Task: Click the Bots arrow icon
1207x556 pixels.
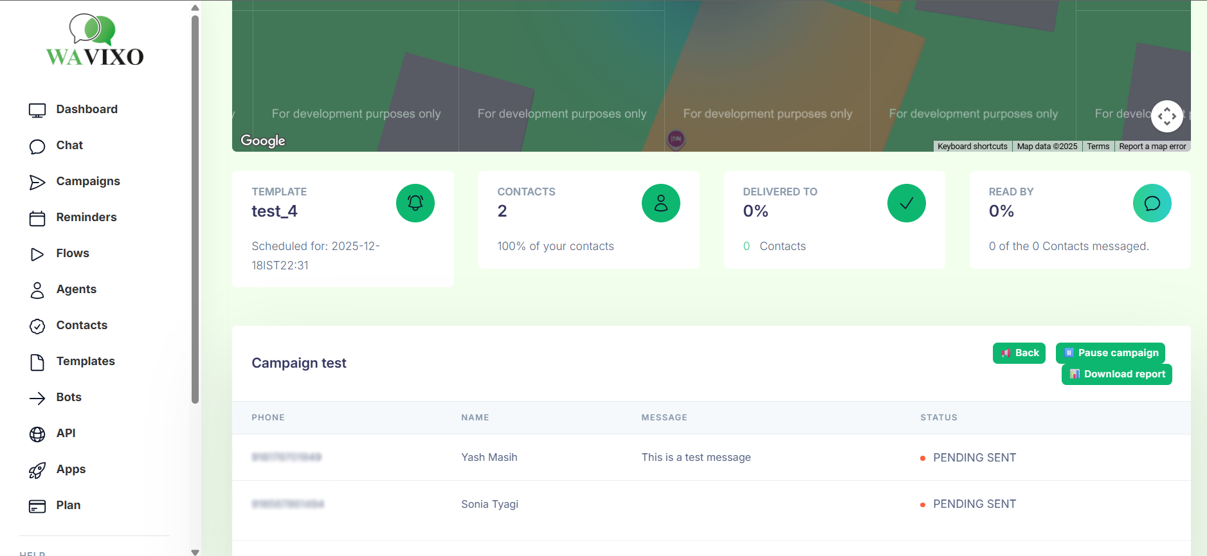Action: [37, 399]
